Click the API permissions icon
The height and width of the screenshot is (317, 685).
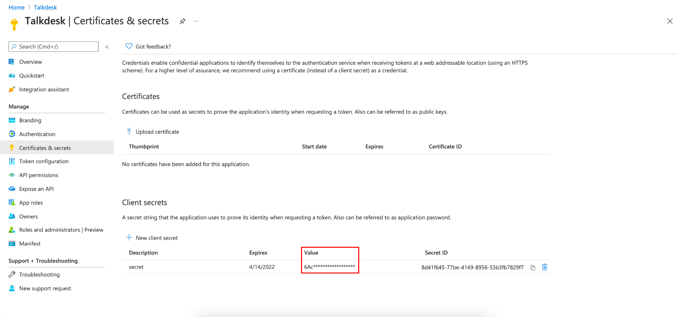click(12, 175)
